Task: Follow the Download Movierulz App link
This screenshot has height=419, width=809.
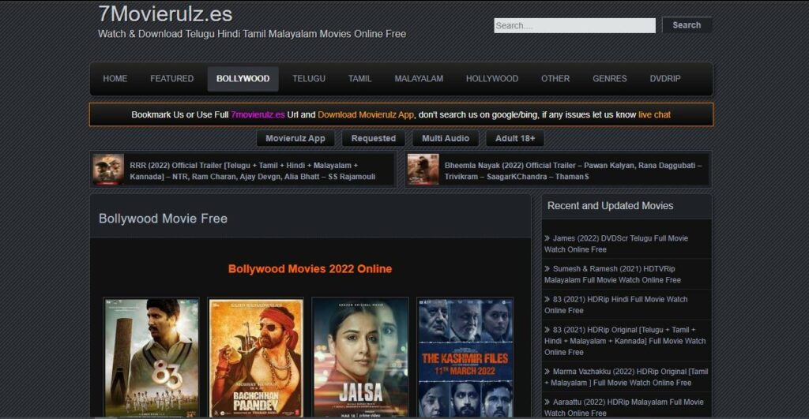Action: pos(365,114)
